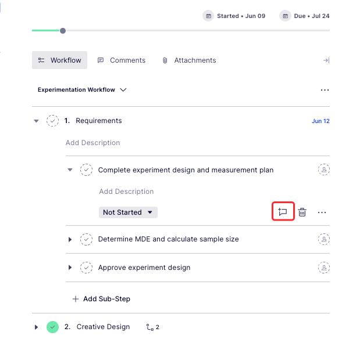Screen dimensions: 349x339
Task: Click the progress slider handle
Action: [63, 31]
